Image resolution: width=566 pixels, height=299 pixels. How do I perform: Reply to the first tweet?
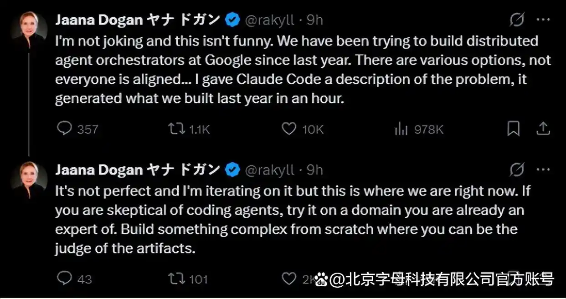65,129
